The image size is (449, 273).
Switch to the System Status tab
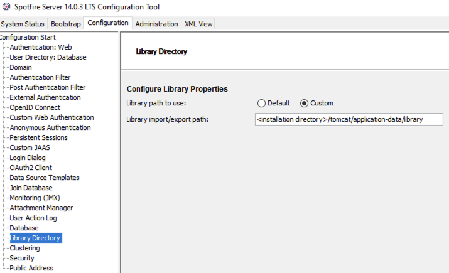(x=23, y=24)
